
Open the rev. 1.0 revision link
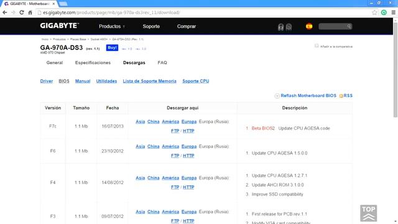pos(127,49)
